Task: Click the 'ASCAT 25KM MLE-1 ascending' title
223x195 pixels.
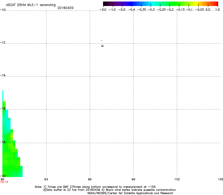Action: 31,5
